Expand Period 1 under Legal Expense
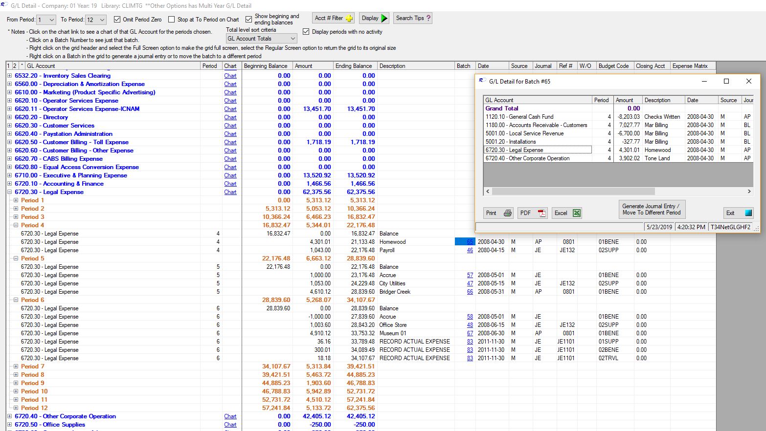 click(16, 200)
